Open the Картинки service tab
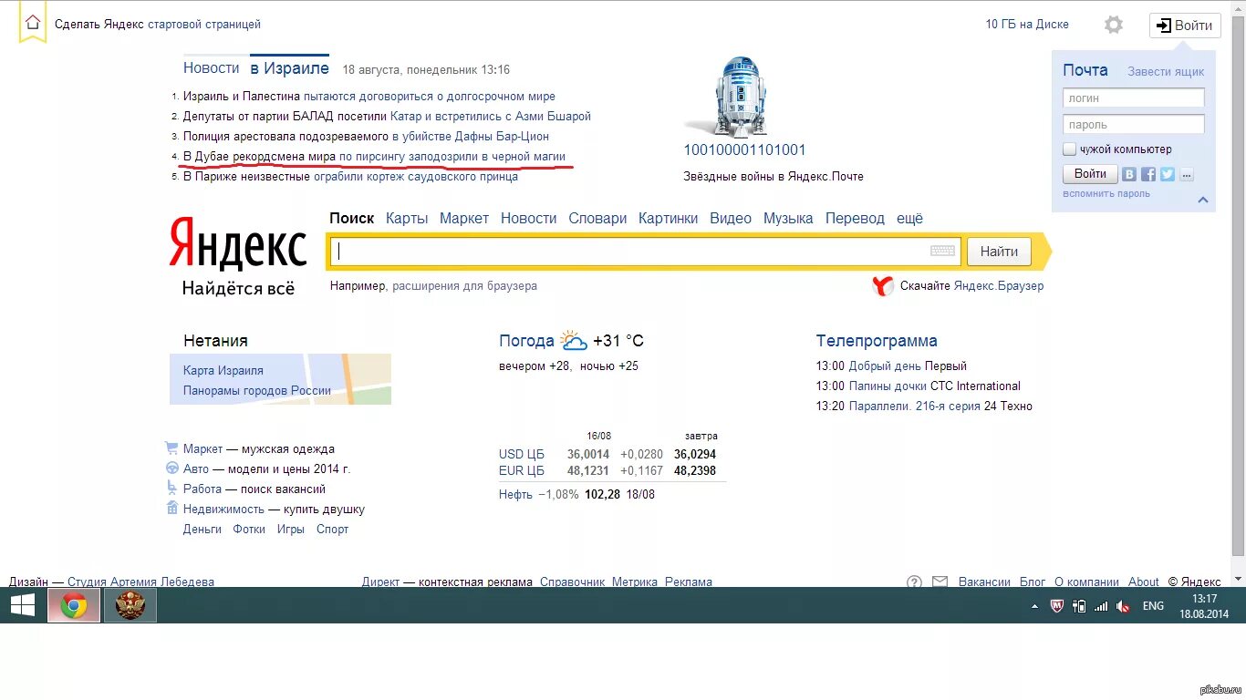This screenshot has height=700, width=1246. click(668, 219)
